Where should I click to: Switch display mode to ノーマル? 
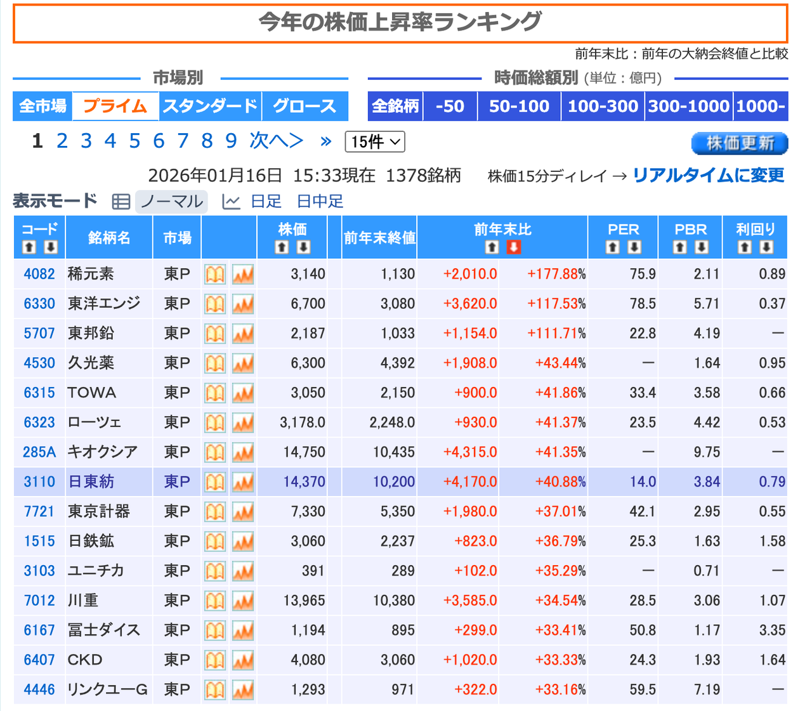click(x=171, y=202)
